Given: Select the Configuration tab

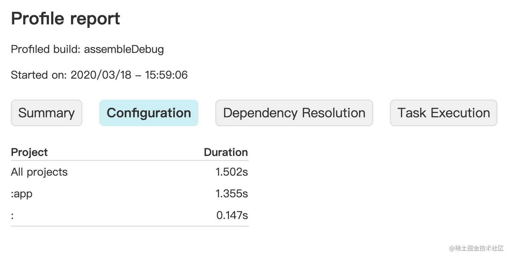Looking at the screenshot, I should pos(149,113).
